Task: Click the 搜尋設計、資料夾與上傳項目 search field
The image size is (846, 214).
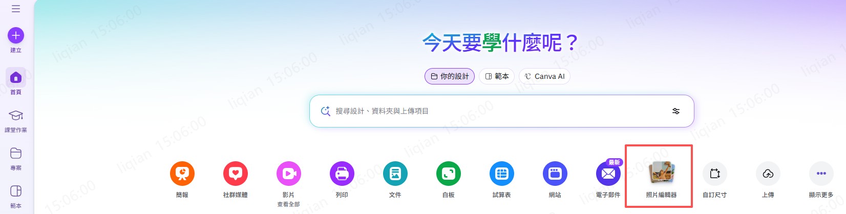Action: (502, 111)
